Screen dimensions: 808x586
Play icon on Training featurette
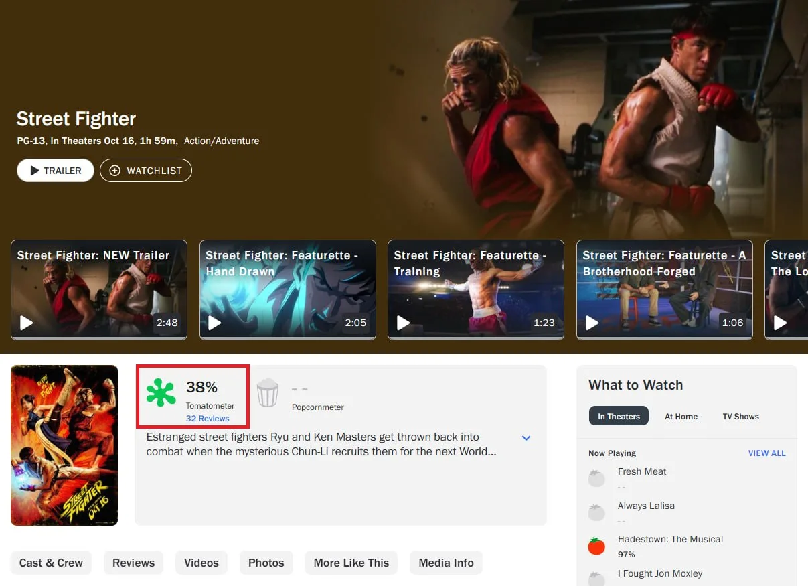(x=404, y=323)
